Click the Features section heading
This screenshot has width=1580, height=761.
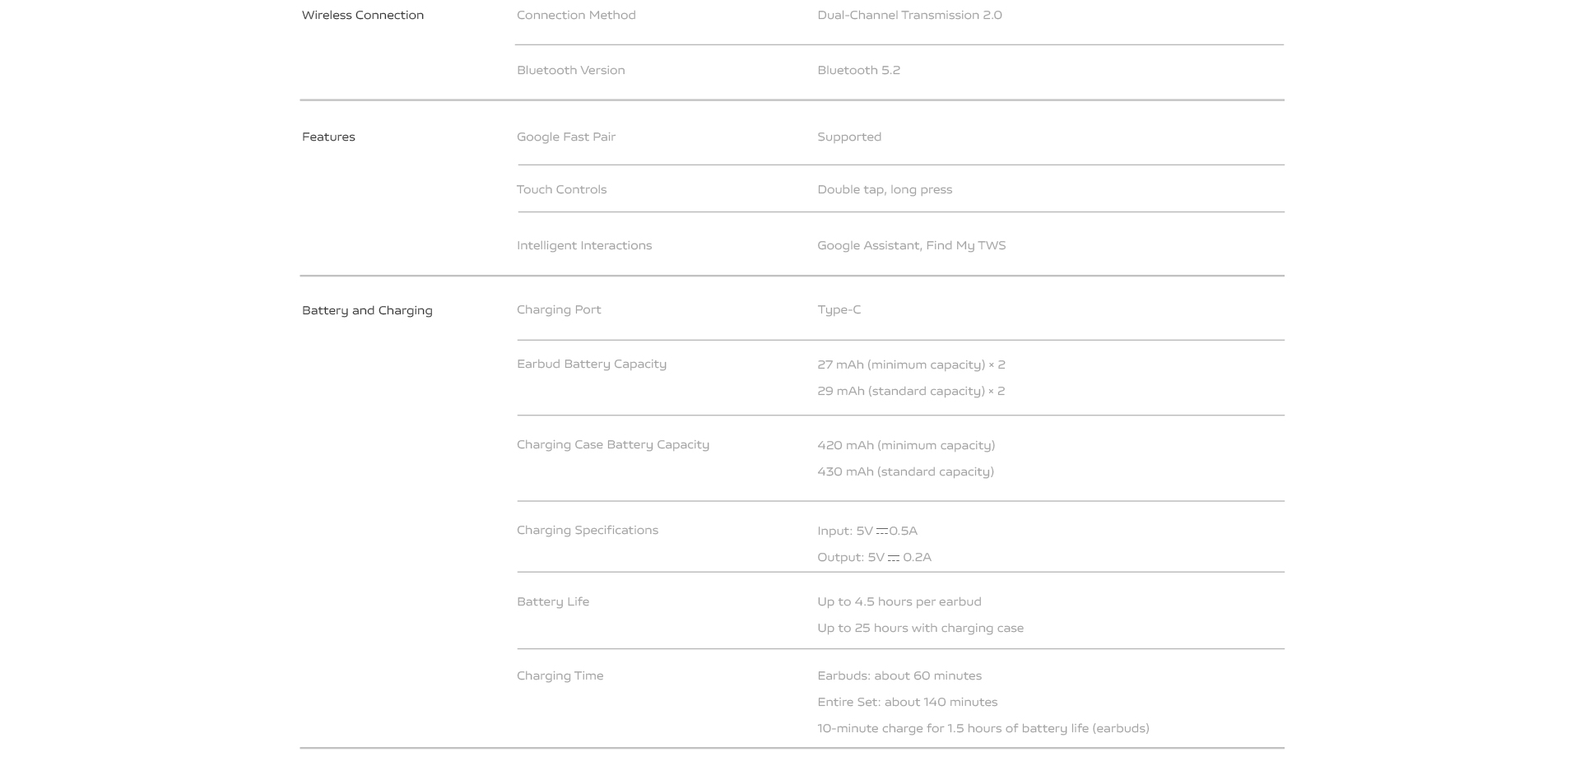click(328, 137)
